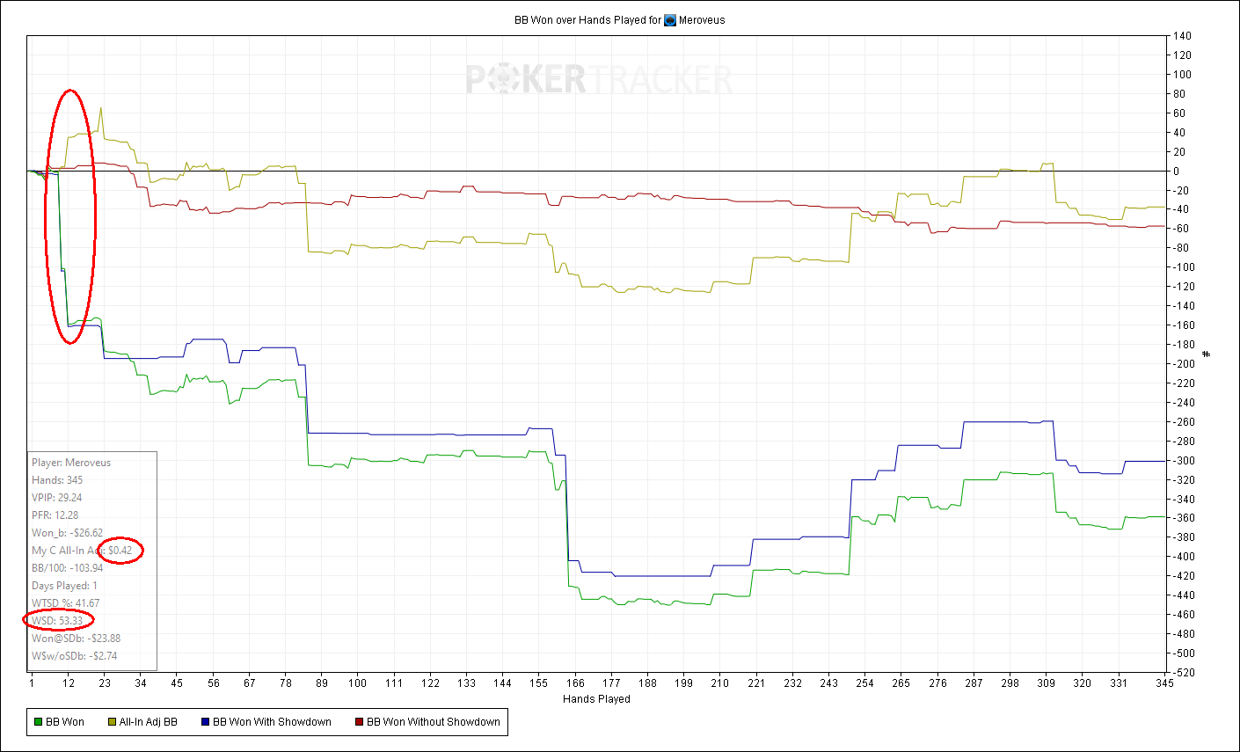
Task: Click the "W$w/oSDb: -$2.74" stat line
Action: click(75, 656)
